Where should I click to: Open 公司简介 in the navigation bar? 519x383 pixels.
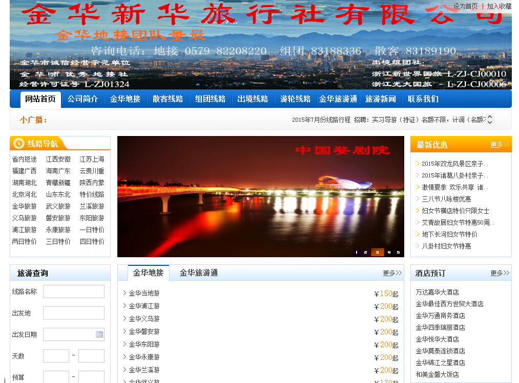83,99
